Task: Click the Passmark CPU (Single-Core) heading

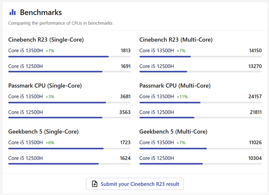Action: coord(45,86)
